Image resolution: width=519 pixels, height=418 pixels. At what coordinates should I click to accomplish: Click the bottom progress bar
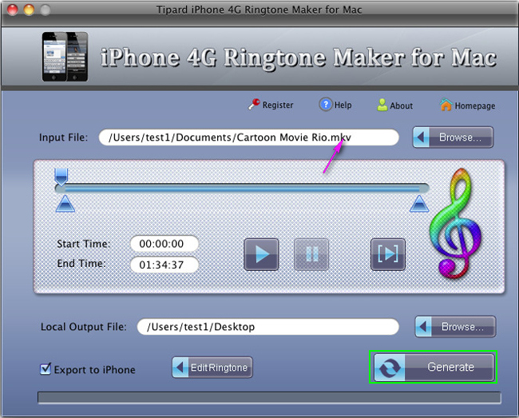click(269, 397)
